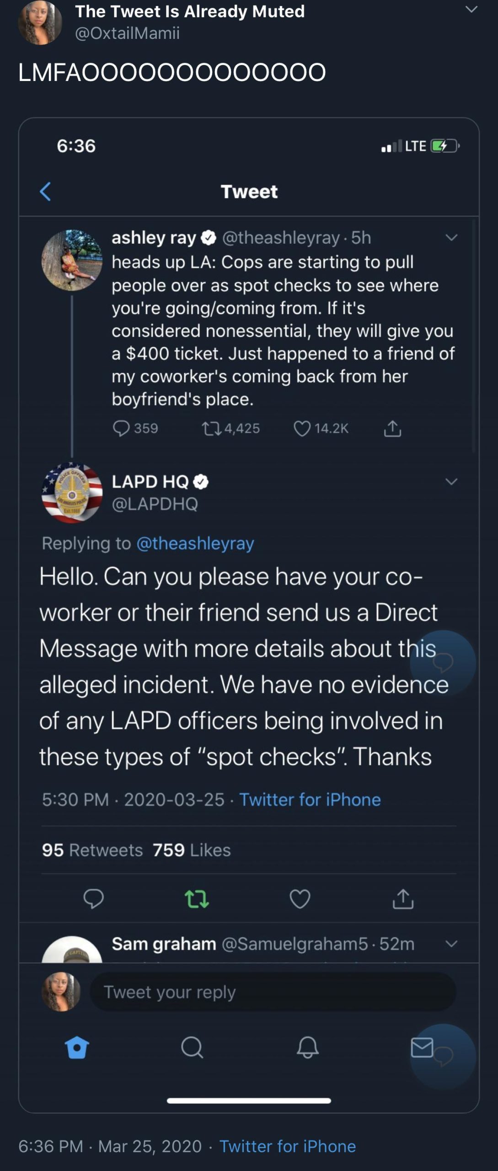Open the Messages envelope tab
The width and height of the screenshot is (498, 1171).
click(422, 1047)
